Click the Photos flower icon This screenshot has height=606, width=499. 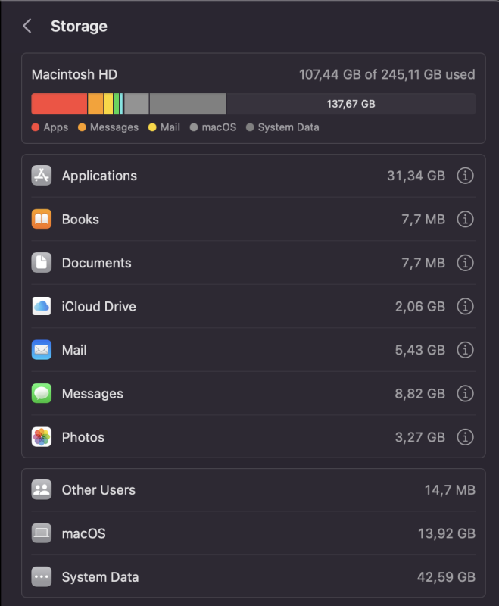pos(42,437)
